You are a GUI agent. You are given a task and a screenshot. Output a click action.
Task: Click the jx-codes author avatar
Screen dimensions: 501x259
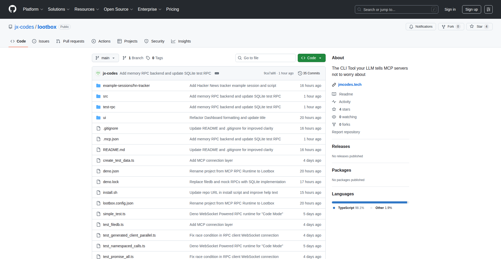[98, 73]
